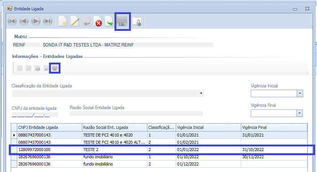Jump to the last record

(x=48, y=21)
